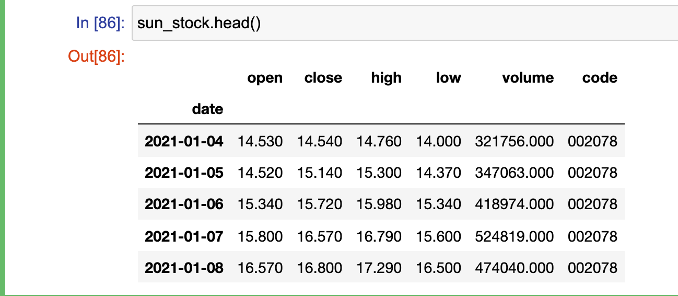Click the green selected-cell bar at left
The image size is (678, 296).
[2, 148]
